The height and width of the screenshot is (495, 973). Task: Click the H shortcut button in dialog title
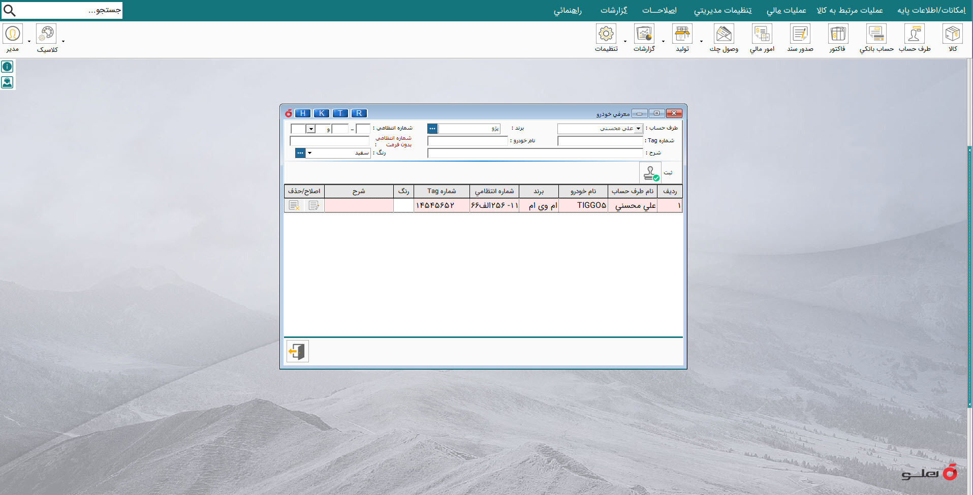pos(303,113)
